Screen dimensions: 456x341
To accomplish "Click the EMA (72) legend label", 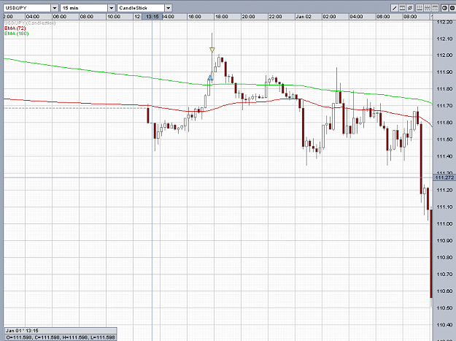I will tap(15, 28).
